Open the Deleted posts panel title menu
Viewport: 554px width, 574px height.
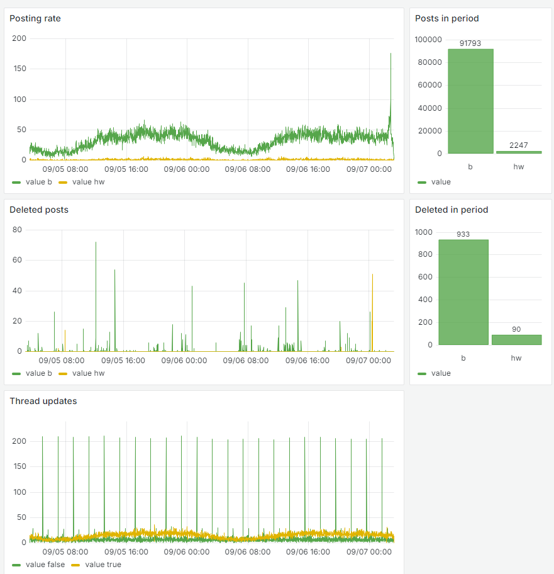(39, 210)
